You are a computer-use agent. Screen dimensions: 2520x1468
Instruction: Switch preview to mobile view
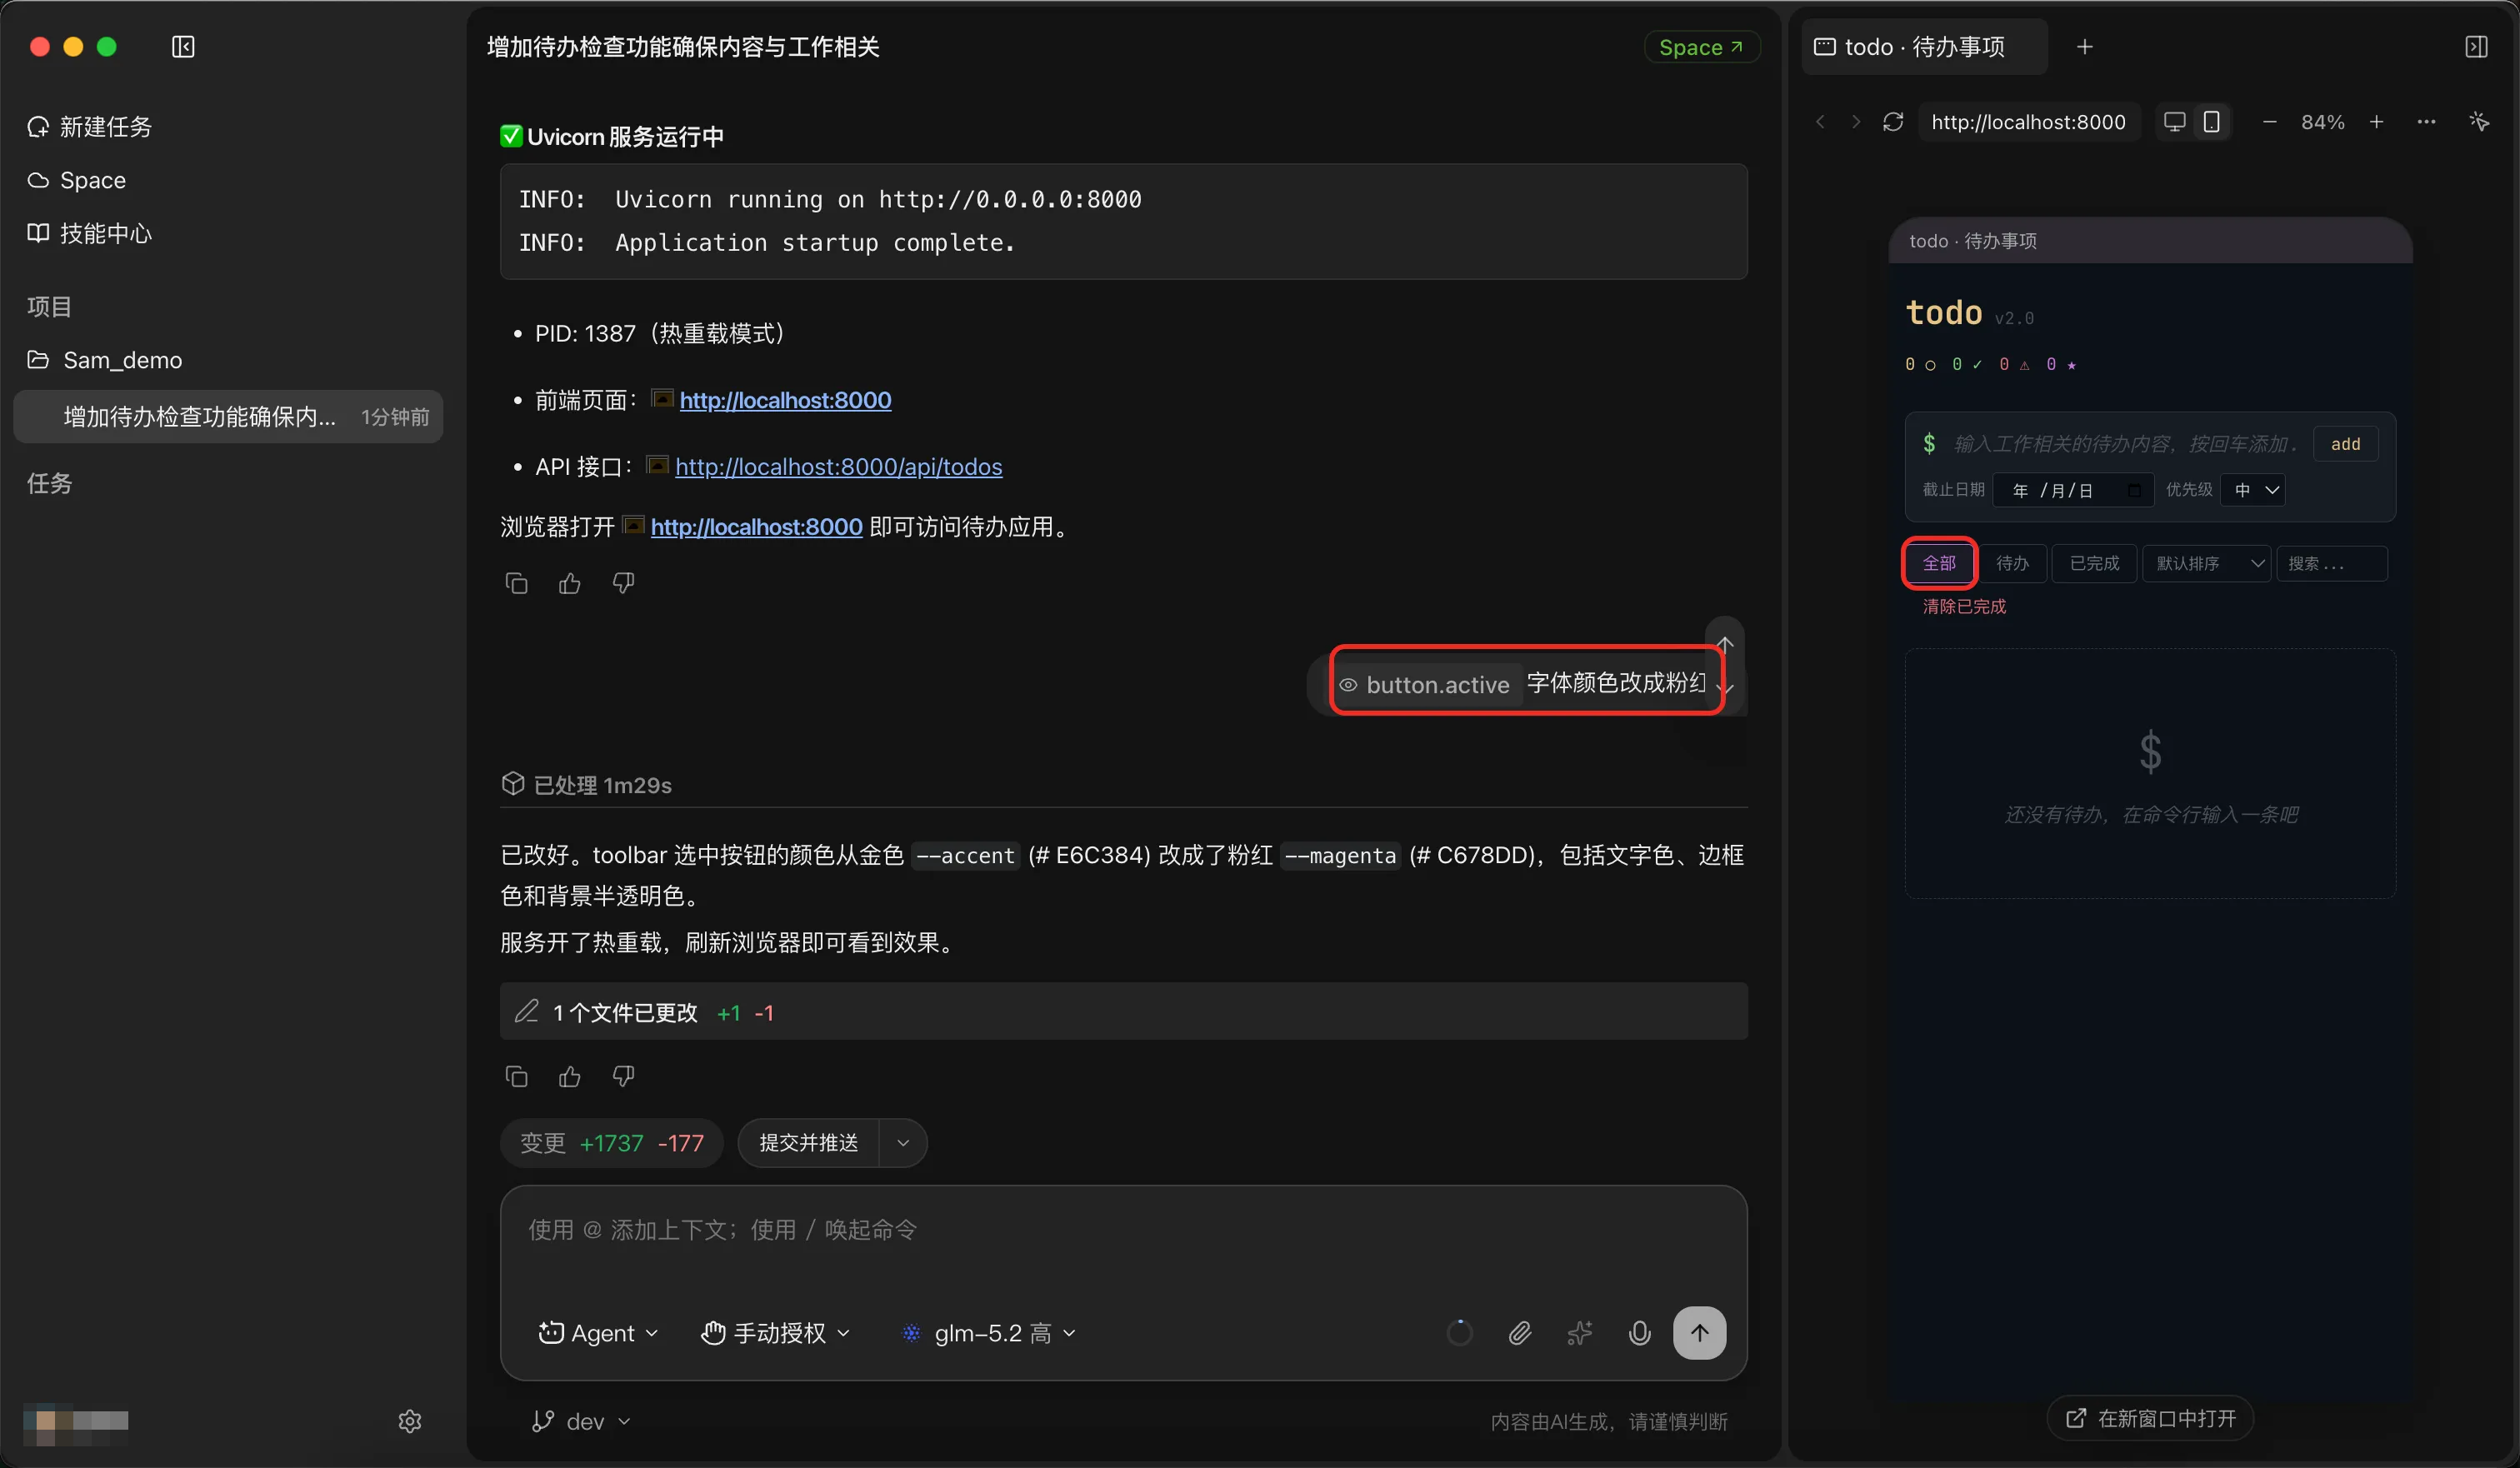pyautogui.click(x=2212, y=122)
